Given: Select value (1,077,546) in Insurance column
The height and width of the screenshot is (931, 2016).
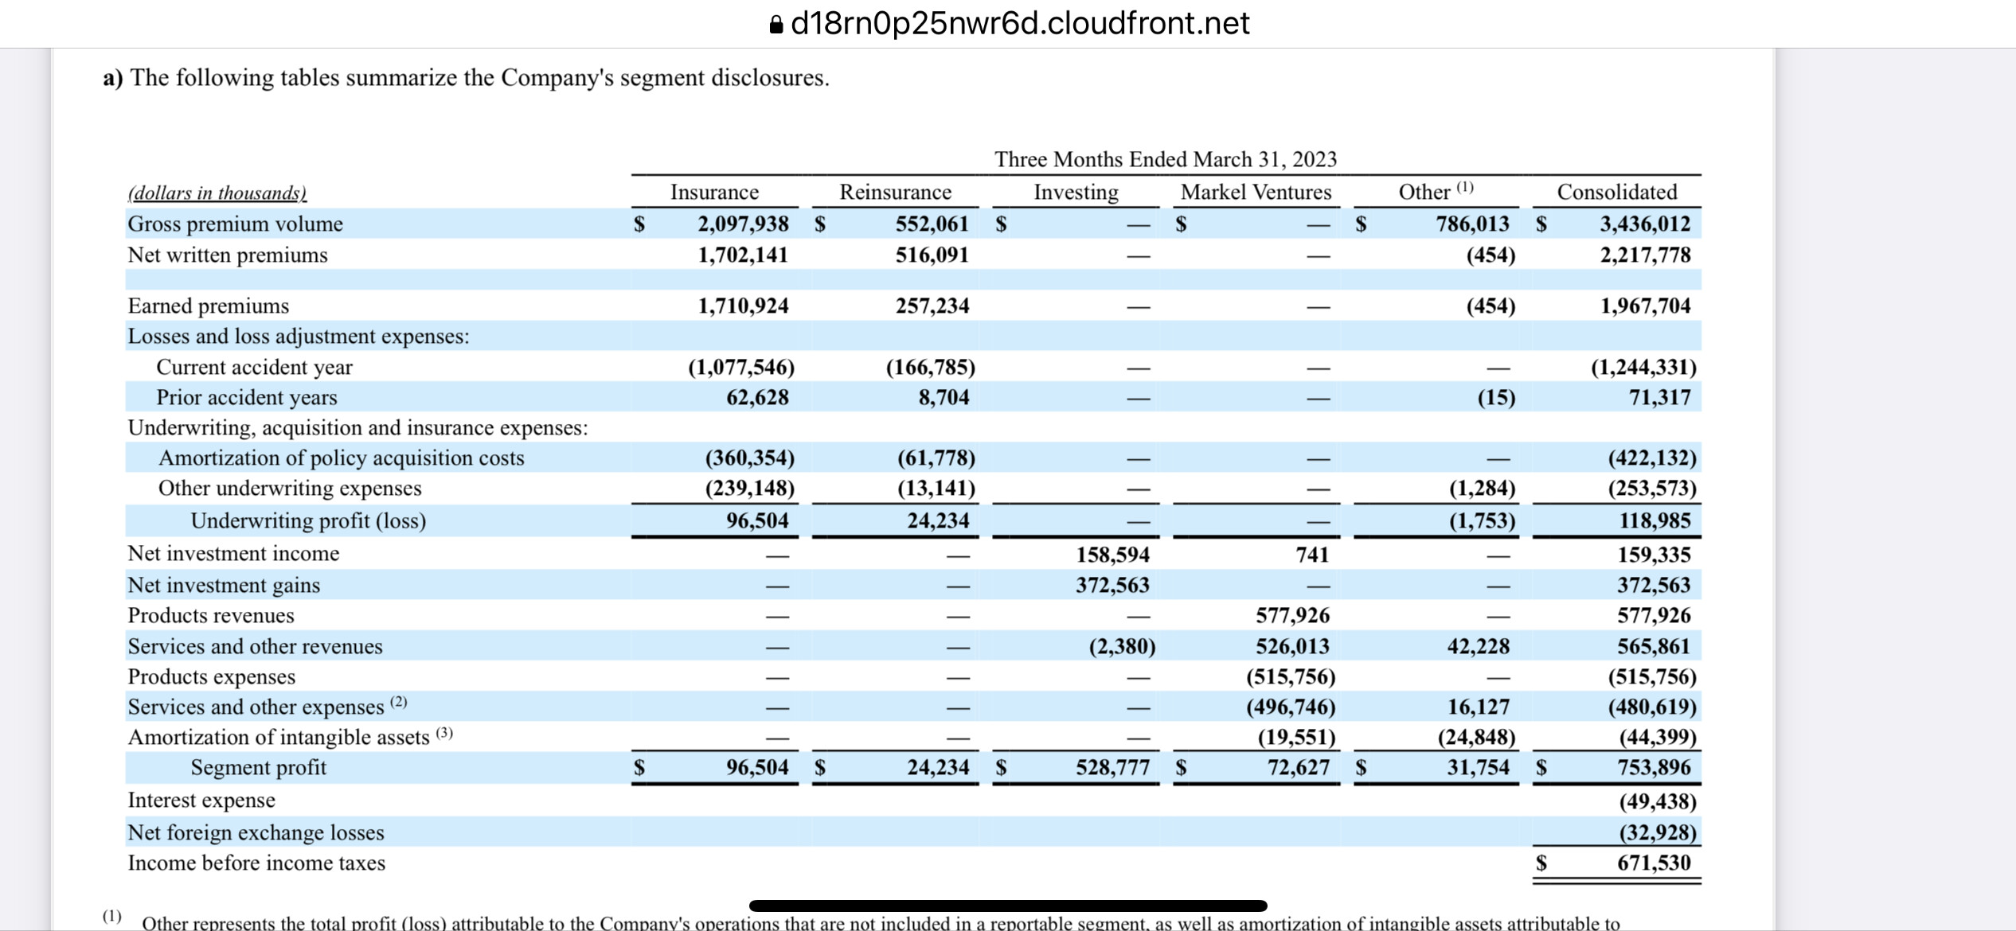Looking at the screenshot, I should 741,367.
